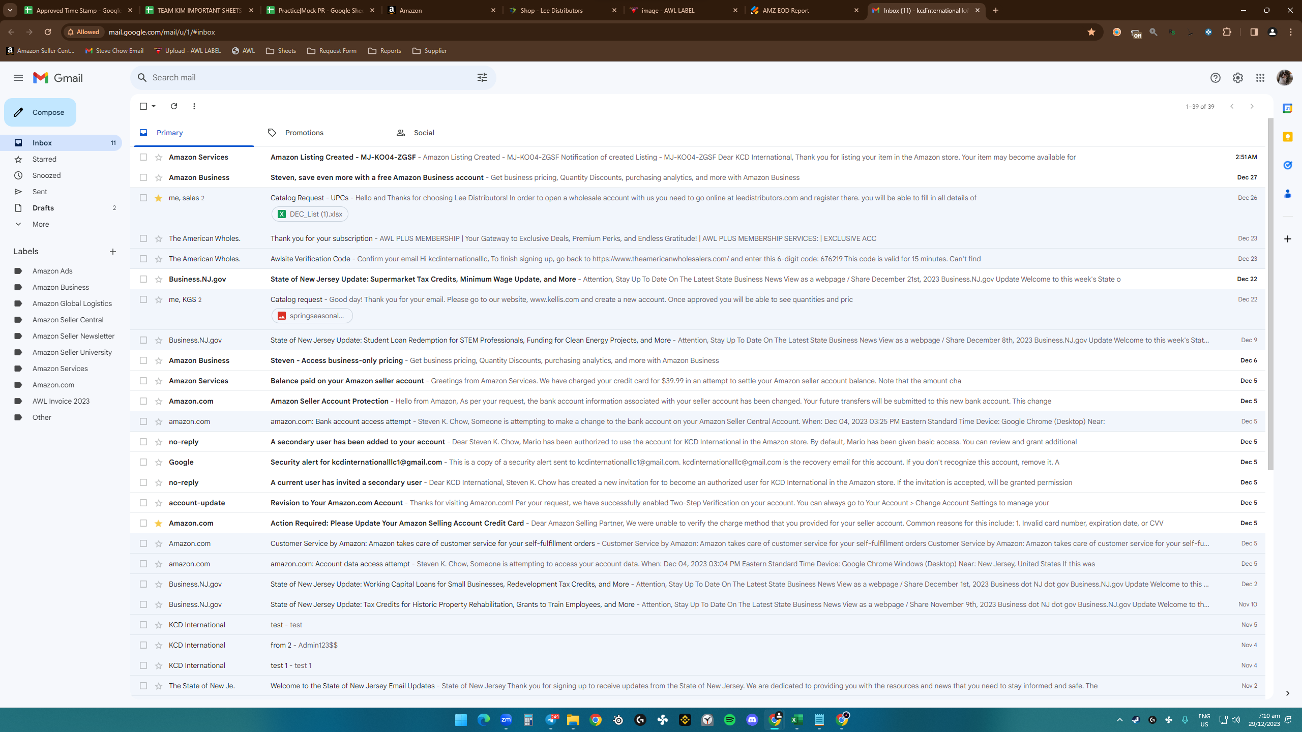Open DEC_List (1).xlsx attachment chip
Screen dimensions: 1302x732
pos(310,214)
